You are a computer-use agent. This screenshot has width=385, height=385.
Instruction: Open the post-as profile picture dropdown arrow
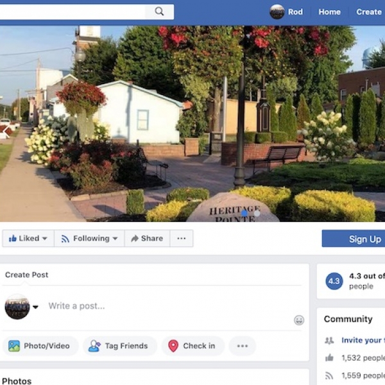pos(35,307)
